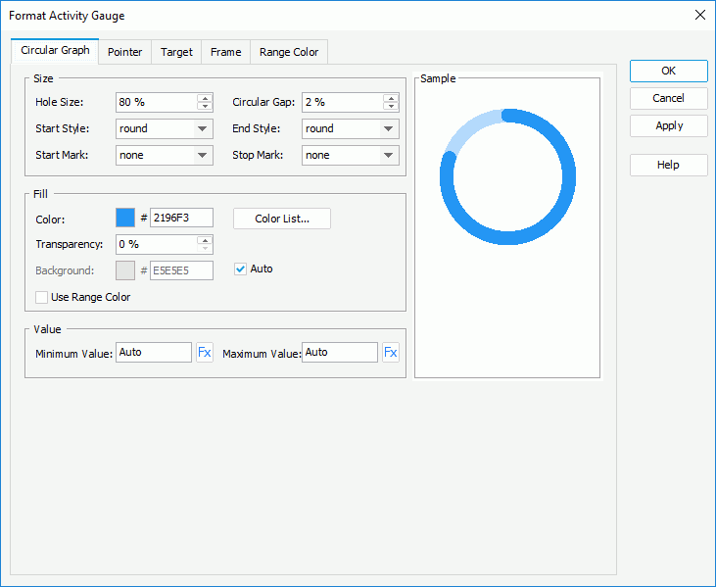This screenshot has width=716, height=587.
Task: Open formula editor for Maximum Value
Action: tap(391, 352)
